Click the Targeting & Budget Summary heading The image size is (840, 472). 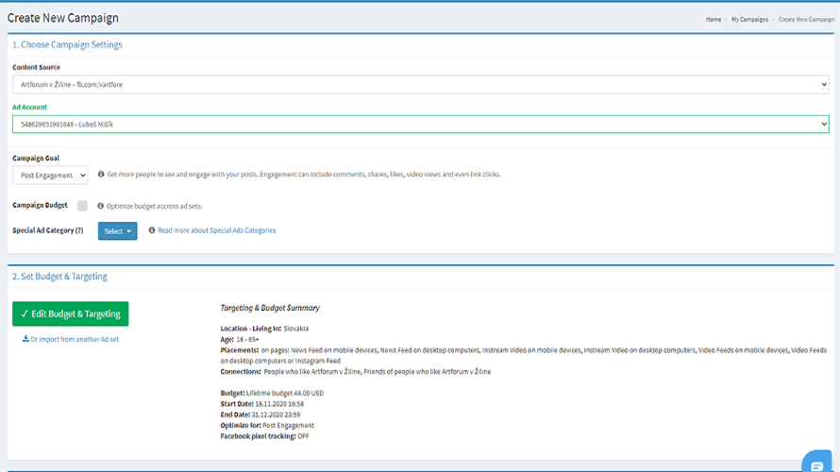pos(270,308)
